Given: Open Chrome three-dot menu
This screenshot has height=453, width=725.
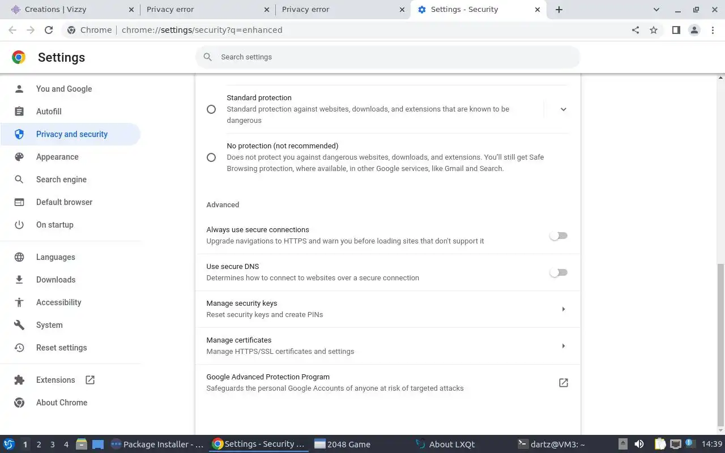Looking at the screenshot, I should coord(713,30).
